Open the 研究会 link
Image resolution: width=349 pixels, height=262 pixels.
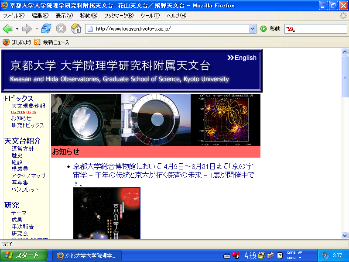[20, 234]
